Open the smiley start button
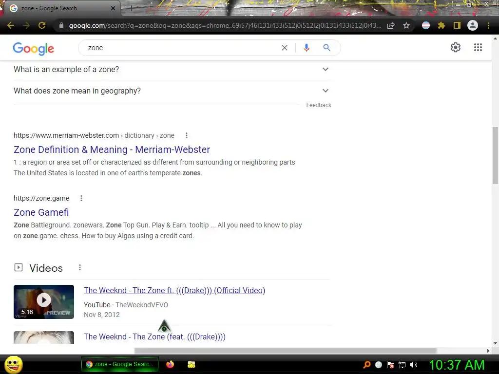Screen dimensions: 499x374 pyautogui.click(x=14, y=364)
